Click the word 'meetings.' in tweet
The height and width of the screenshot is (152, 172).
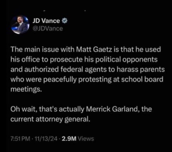click(x=26, y=89)
